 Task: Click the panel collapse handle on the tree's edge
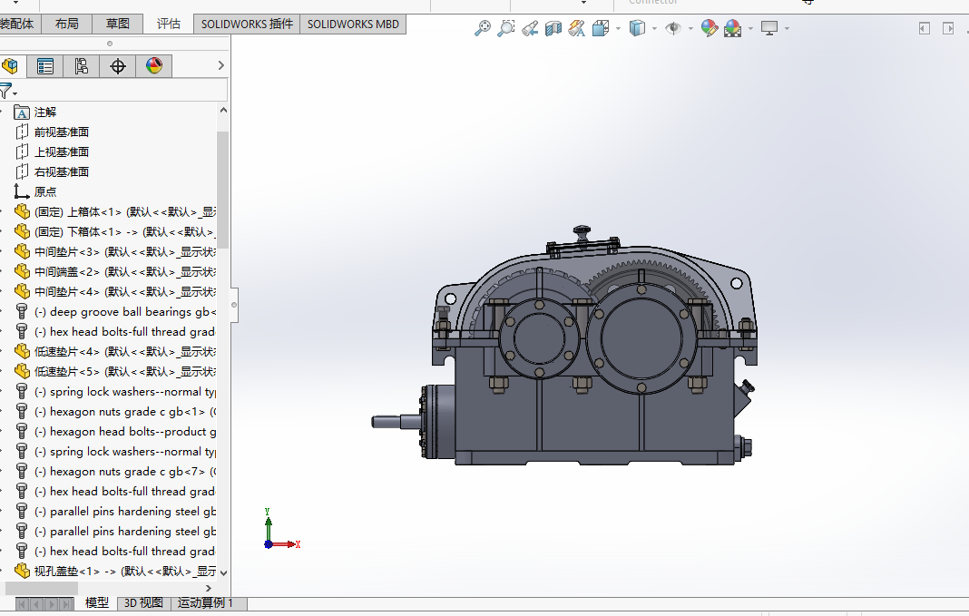(x=234, y=305)
